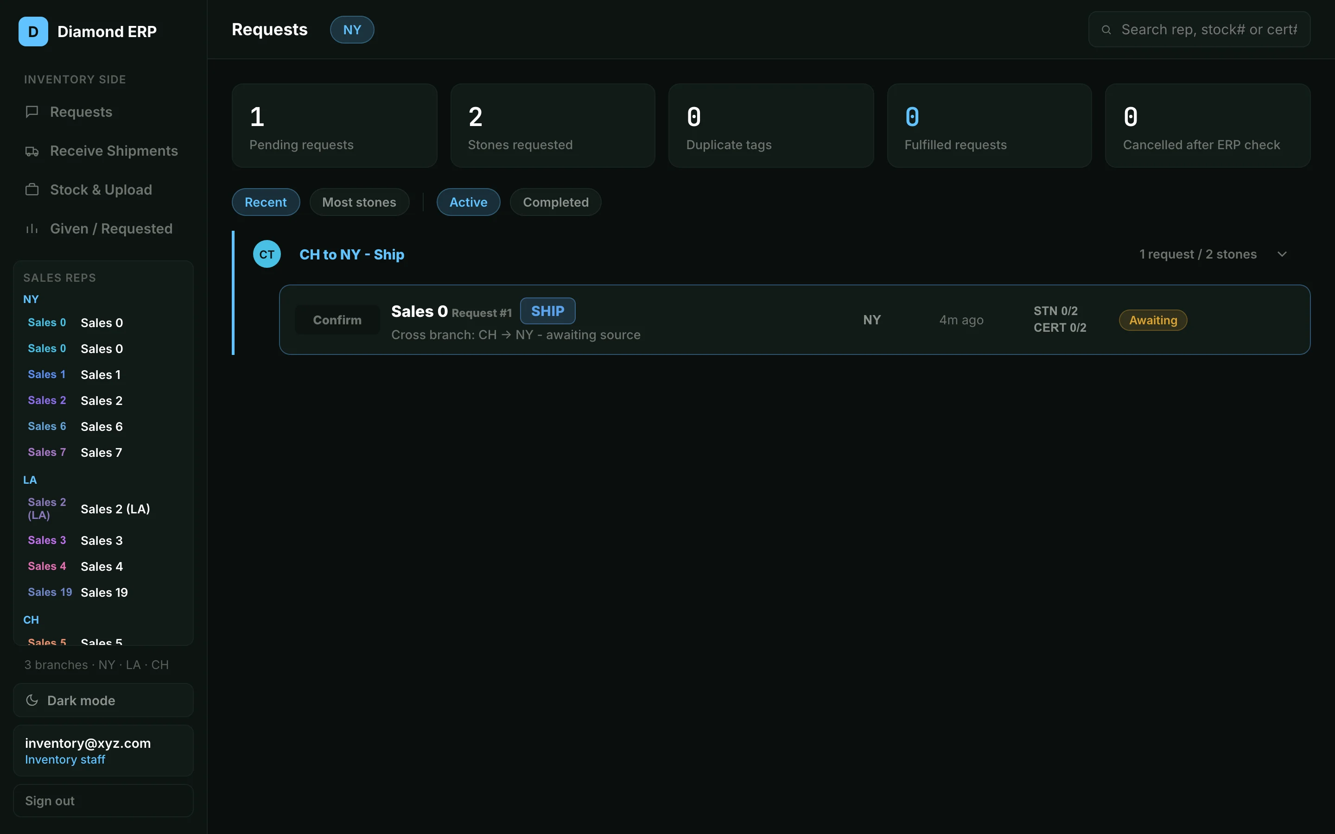Viewport: 1335px width, 834px height.
Task: Click the Diamond ERP logo icon
Action: (x=33, y=32)
